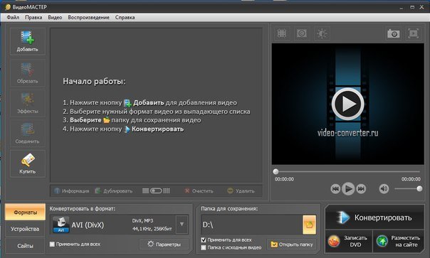Open fullscreen preview icon above the player
The image size is (430, 258).
click(414, 33)
